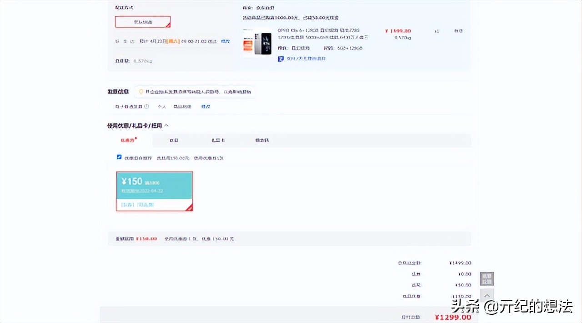
Task: Click the info circle icon beside invoice type
Action: click(x=146, y=107)
